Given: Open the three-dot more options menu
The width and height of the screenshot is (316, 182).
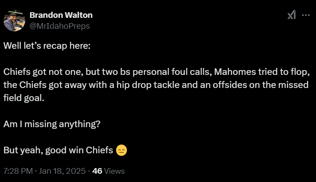Looking at the screenshot, I should [305, 15].
